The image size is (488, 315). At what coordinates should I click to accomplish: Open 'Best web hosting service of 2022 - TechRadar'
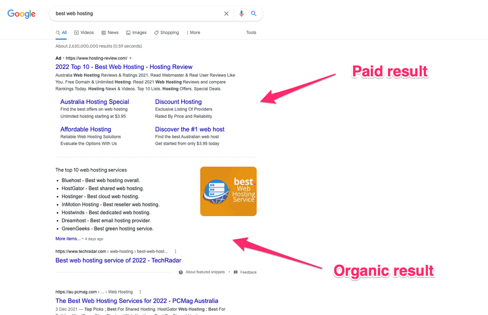pos(118,260)
